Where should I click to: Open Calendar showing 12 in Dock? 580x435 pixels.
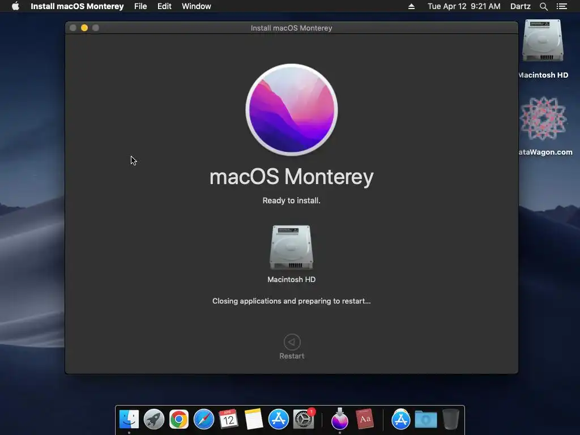[x=228, y=420]
